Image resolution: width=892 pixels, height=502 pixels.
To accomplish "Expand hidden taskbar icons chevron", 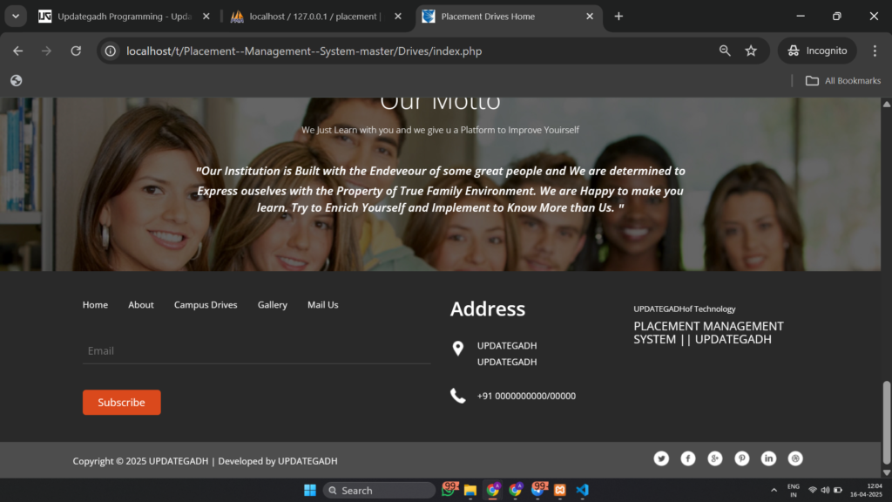I will tap(774, 490).
